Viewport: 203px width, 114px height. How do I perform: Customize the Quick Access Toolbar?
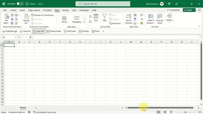(103, 31)
